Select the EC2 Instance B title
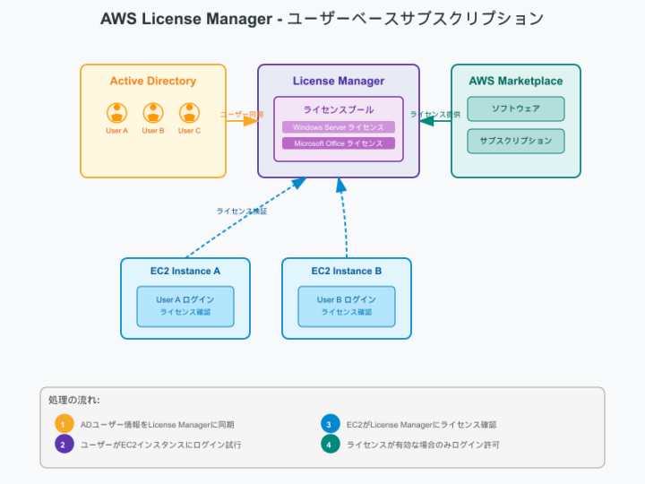Image resolution: width=645 pixels, height=484 pixels. 347,271
